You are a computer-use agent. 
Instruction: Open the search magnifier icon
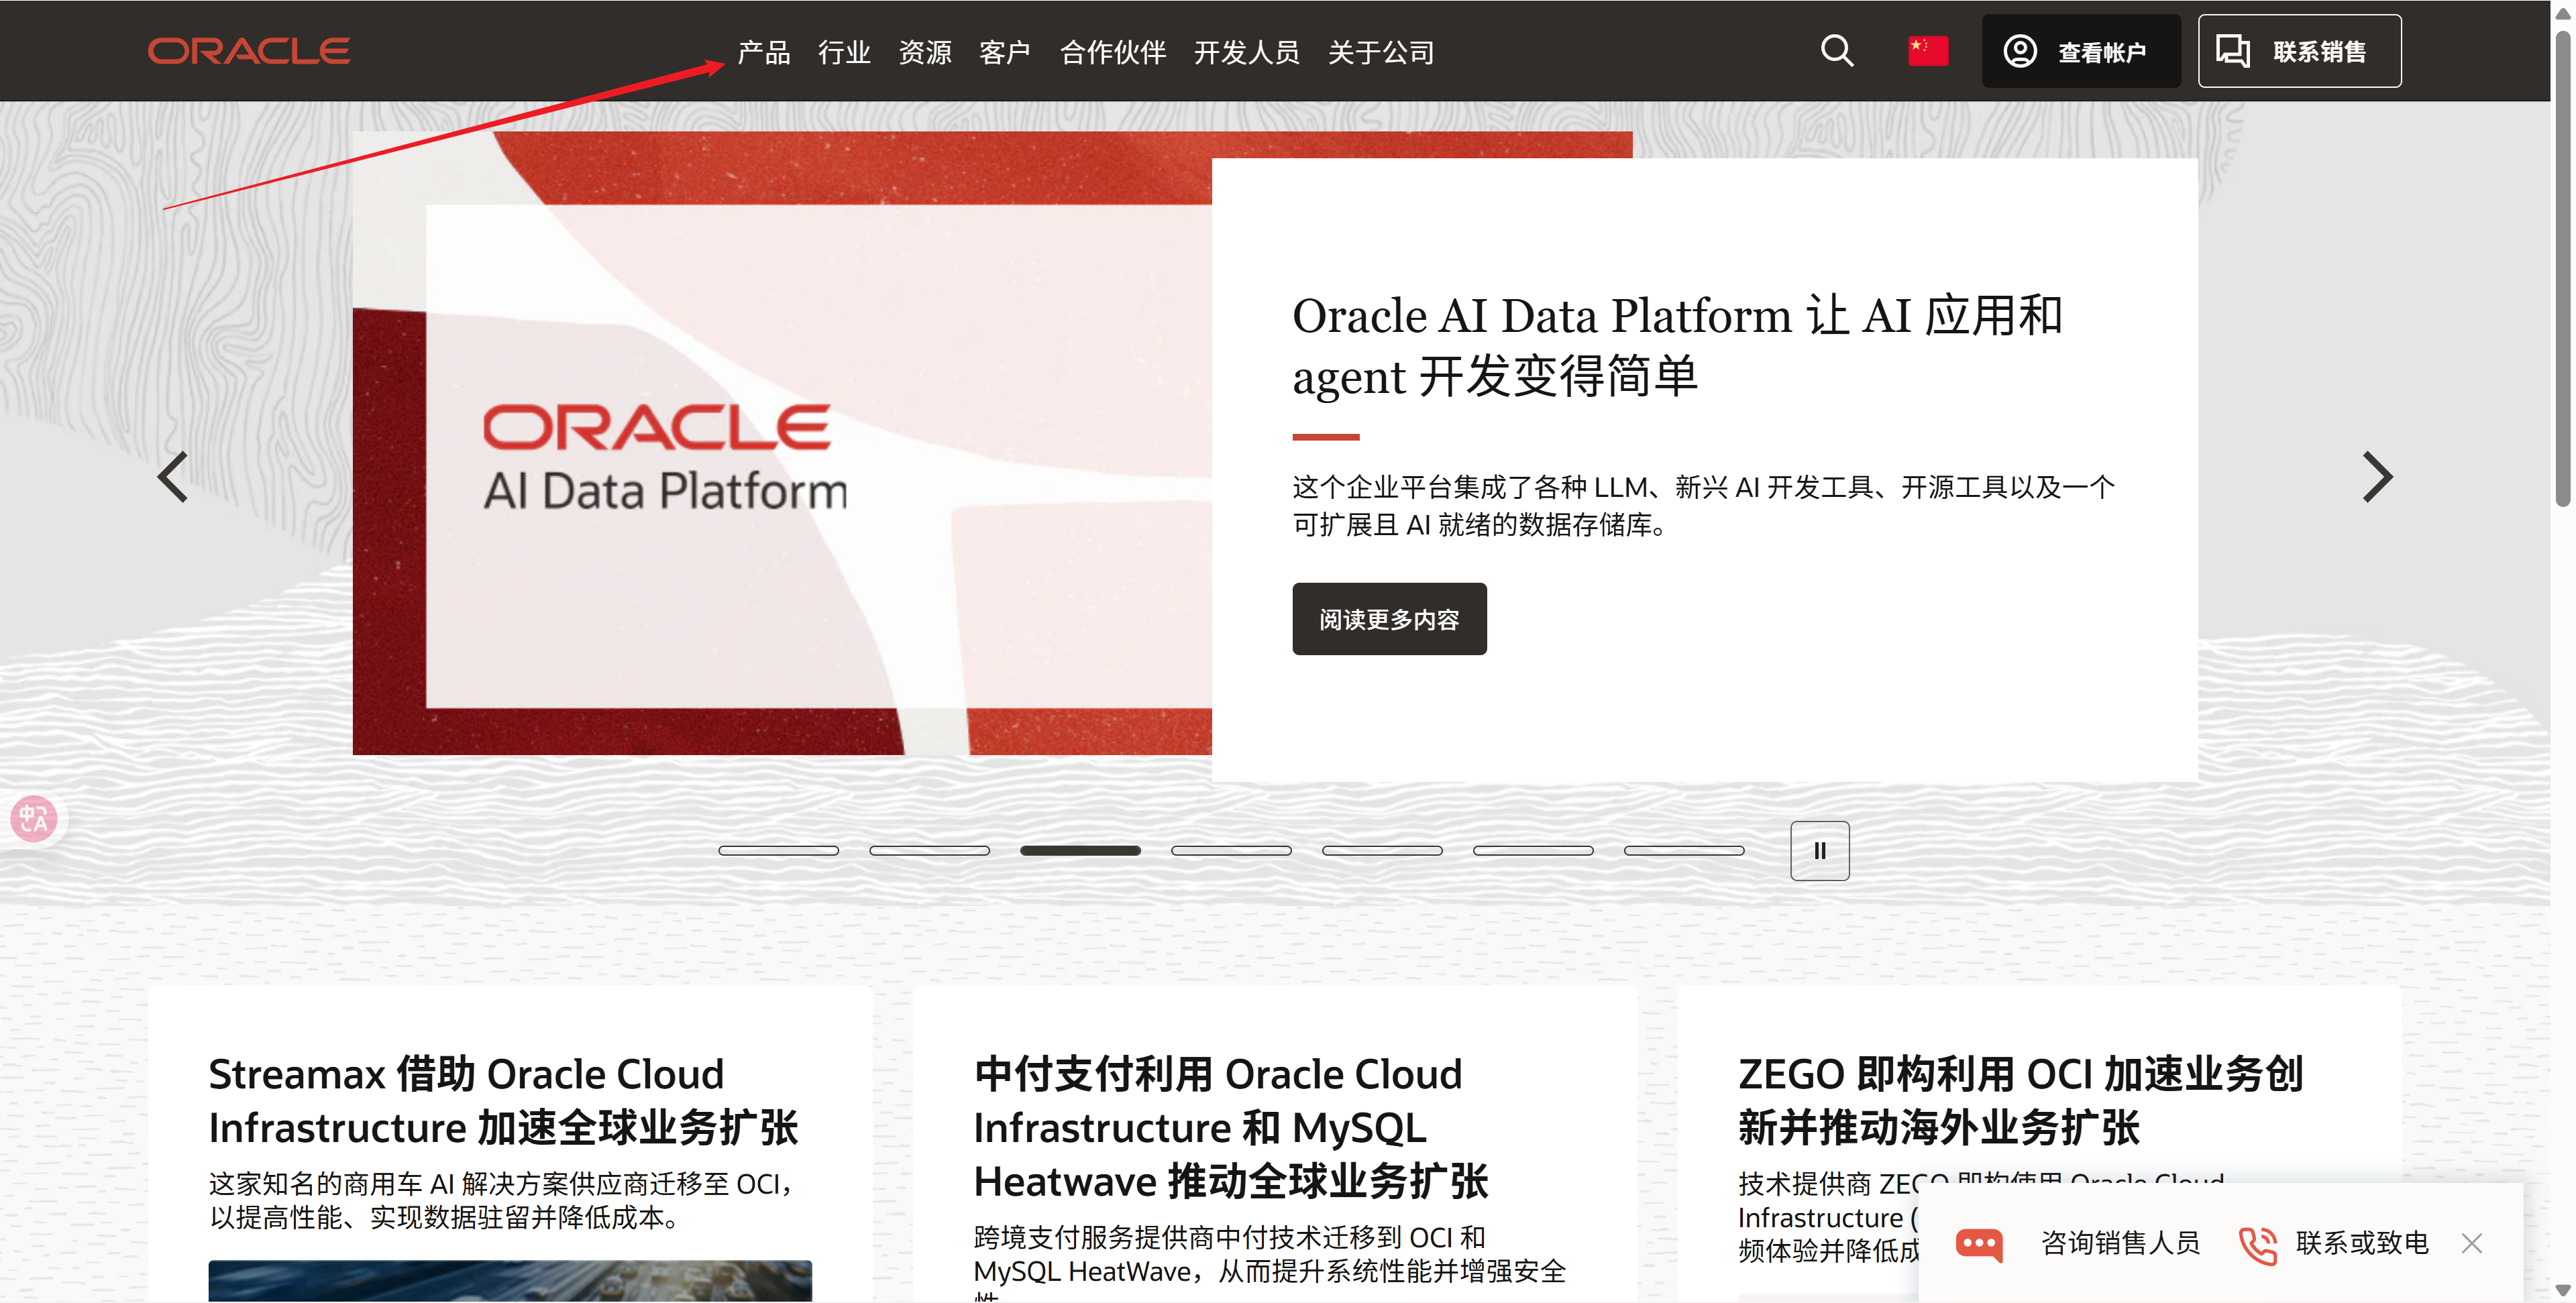1837,51
